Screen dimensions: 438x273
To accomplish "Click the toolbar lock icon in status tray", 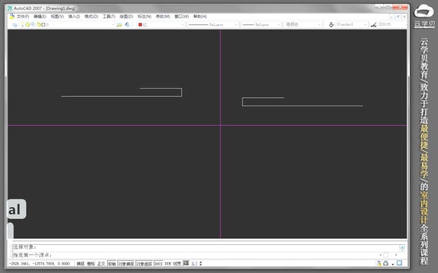I will tap(386, 263).
